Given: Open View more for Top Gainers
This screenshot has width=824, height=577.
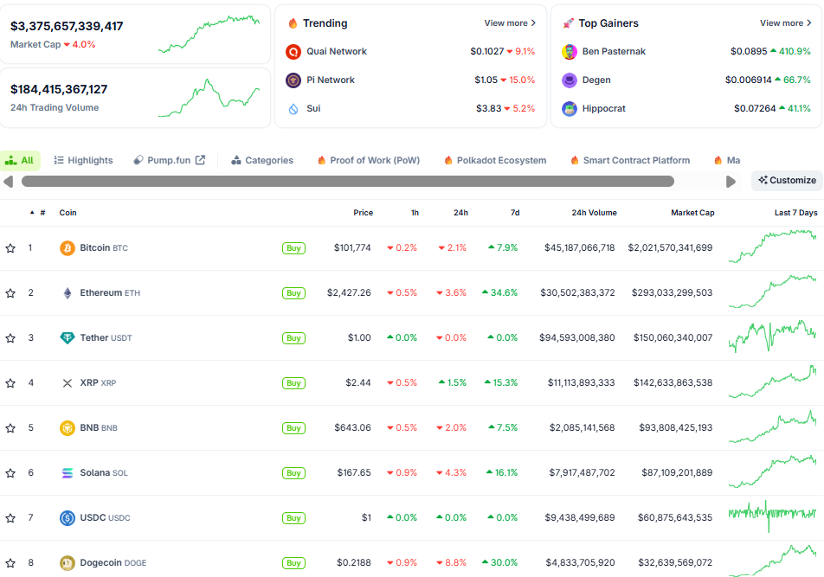Looking at the screenshot, I should point(785,23).
